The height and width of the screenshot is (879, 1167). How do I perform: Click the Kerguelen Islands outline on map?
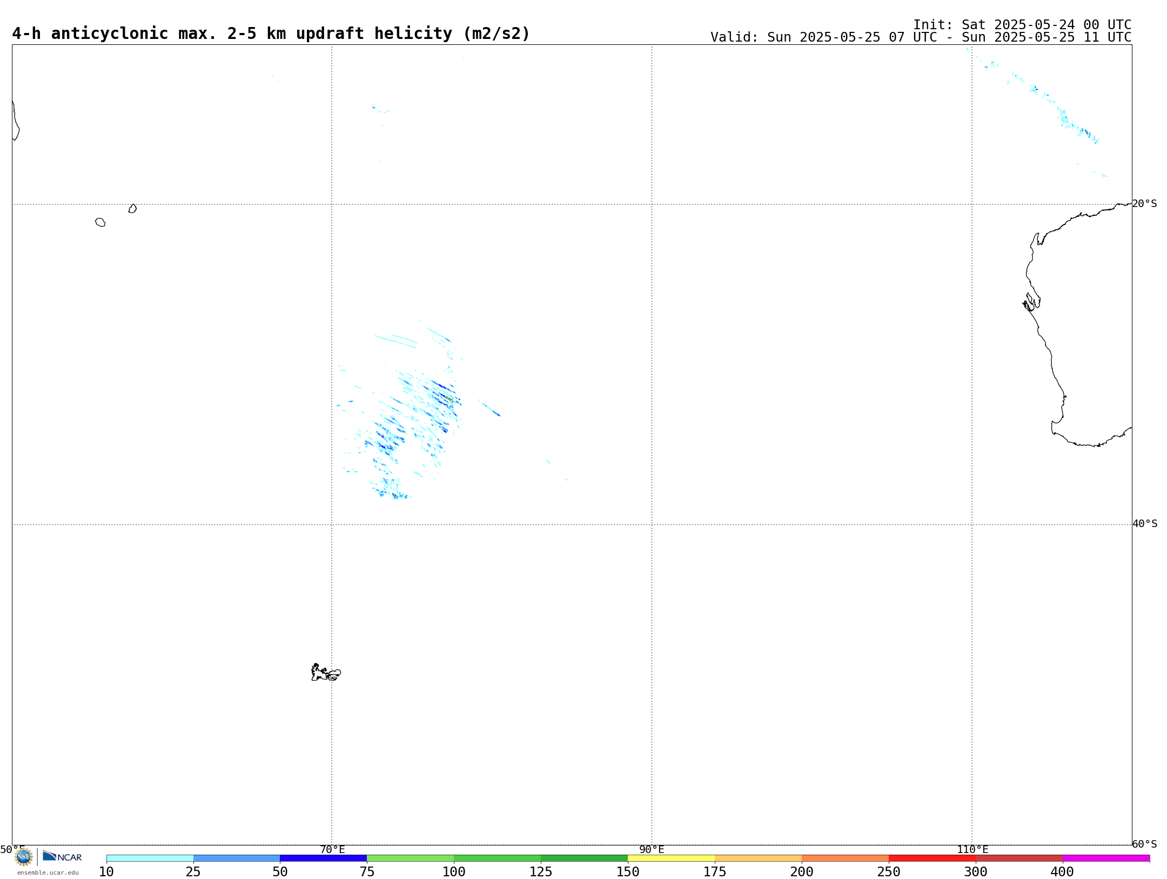[326, 672]
